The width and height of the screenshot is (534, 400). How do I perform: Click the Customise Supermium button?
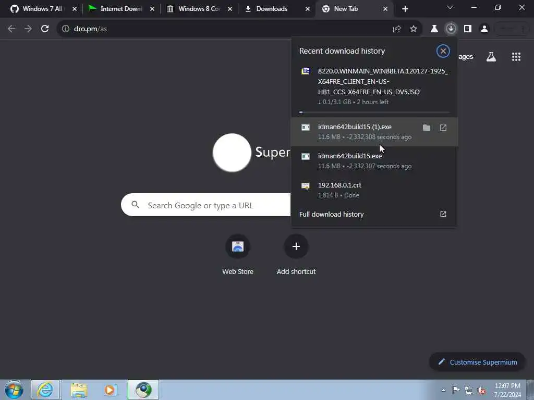point(478,362)
